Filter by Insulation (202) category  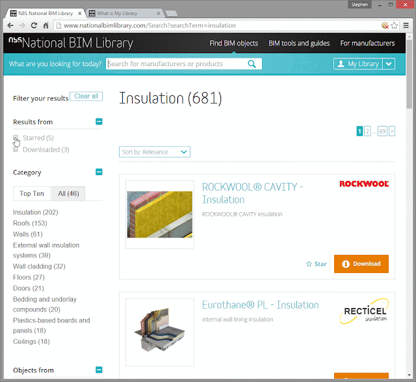(36, 212)
